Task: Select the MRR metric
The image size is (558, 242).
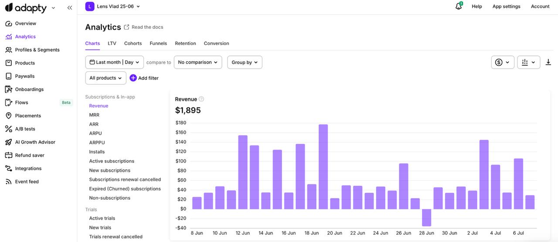Action: click(94, 115)
